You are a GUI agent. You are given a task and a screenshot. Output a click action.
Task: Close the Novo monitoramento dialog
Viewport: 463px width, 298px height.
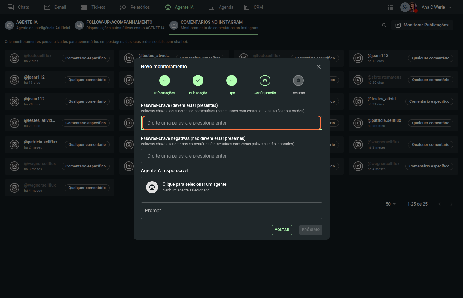(318, 67)
